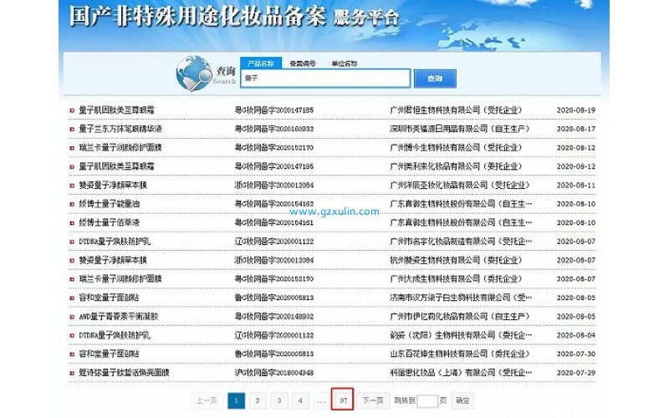Click filing number ending 2020160932
The width and height of the screenshot is (669, 418).
(274, 129)
